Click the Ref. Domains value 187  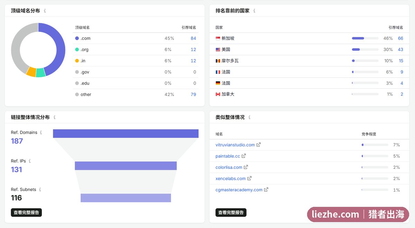[17, 141]
